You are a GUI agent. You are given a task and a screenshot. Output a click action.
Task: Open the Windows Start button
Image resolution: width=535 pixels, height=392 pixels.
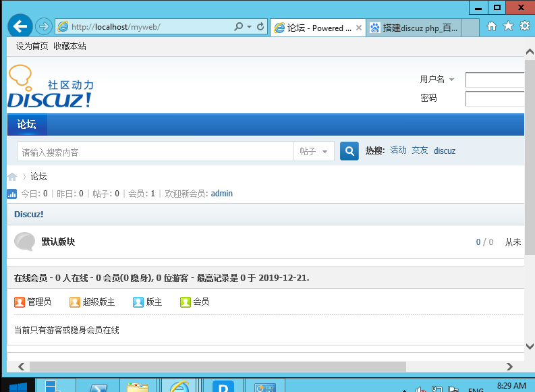(18, 385)
